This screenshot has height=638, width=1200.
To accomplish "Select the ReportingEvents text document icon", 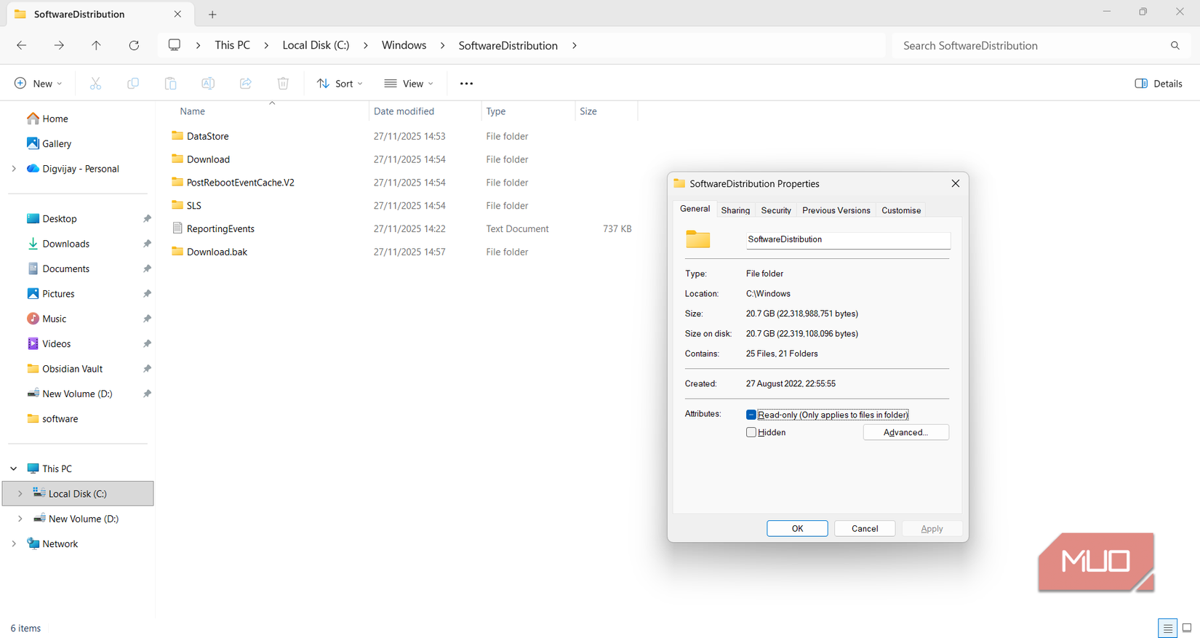I will [x=177, y=228].
